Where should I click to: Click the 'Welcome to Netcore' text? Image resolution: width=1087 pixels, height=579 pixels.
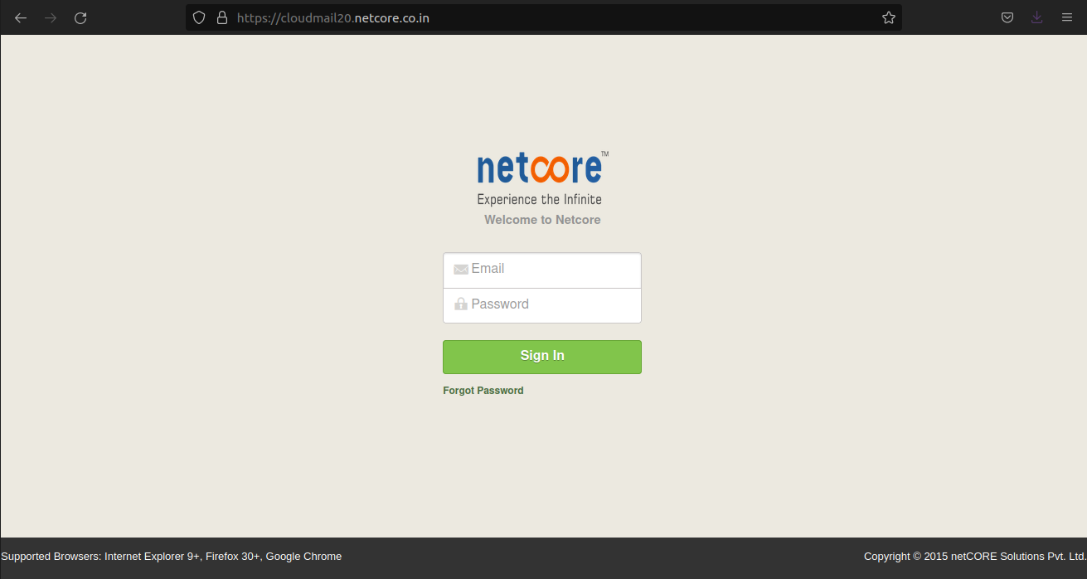pyautogui.click(x=542, y=220)
